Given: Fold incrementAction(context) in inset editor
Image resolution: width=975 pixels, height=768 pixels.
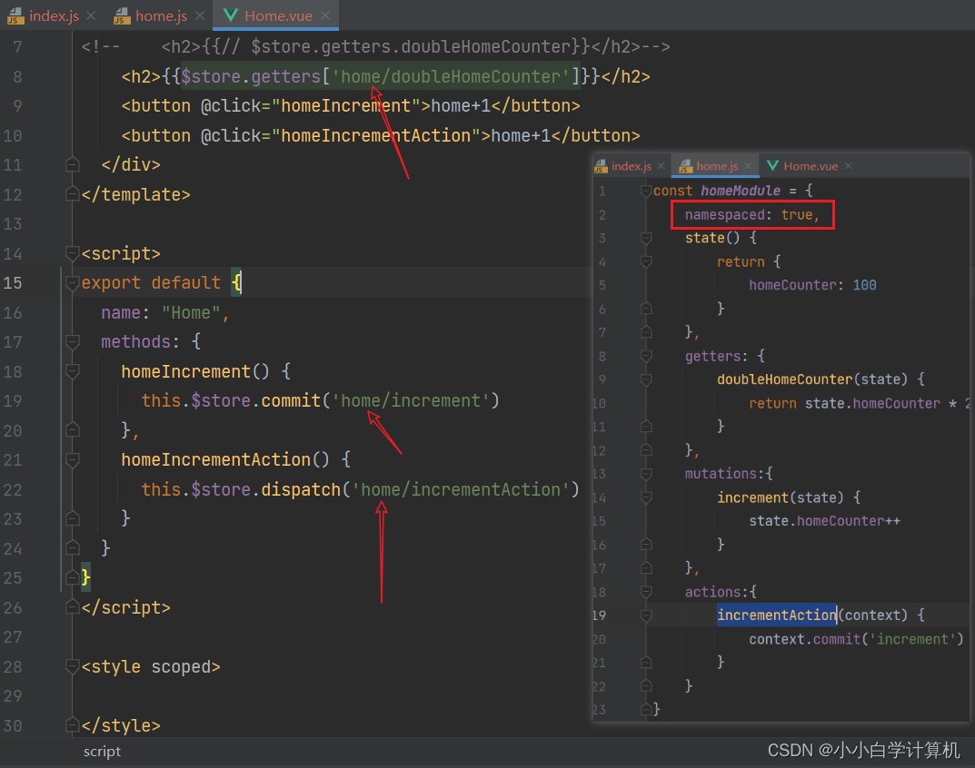Looking at the screenshot, I should (x=646, y=615).
